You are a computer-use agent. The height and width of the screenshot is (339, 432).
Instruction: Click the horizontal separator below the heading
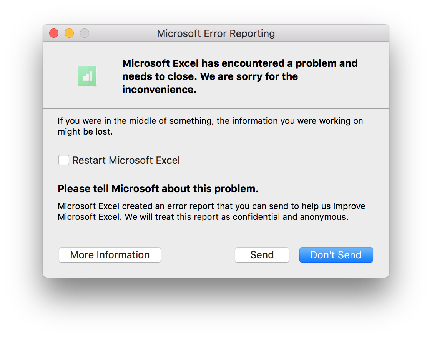point(216,109)
